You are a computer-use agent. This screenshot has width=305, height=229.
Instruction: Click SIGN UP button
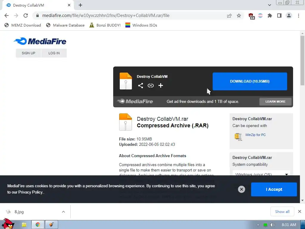(28, 53)
